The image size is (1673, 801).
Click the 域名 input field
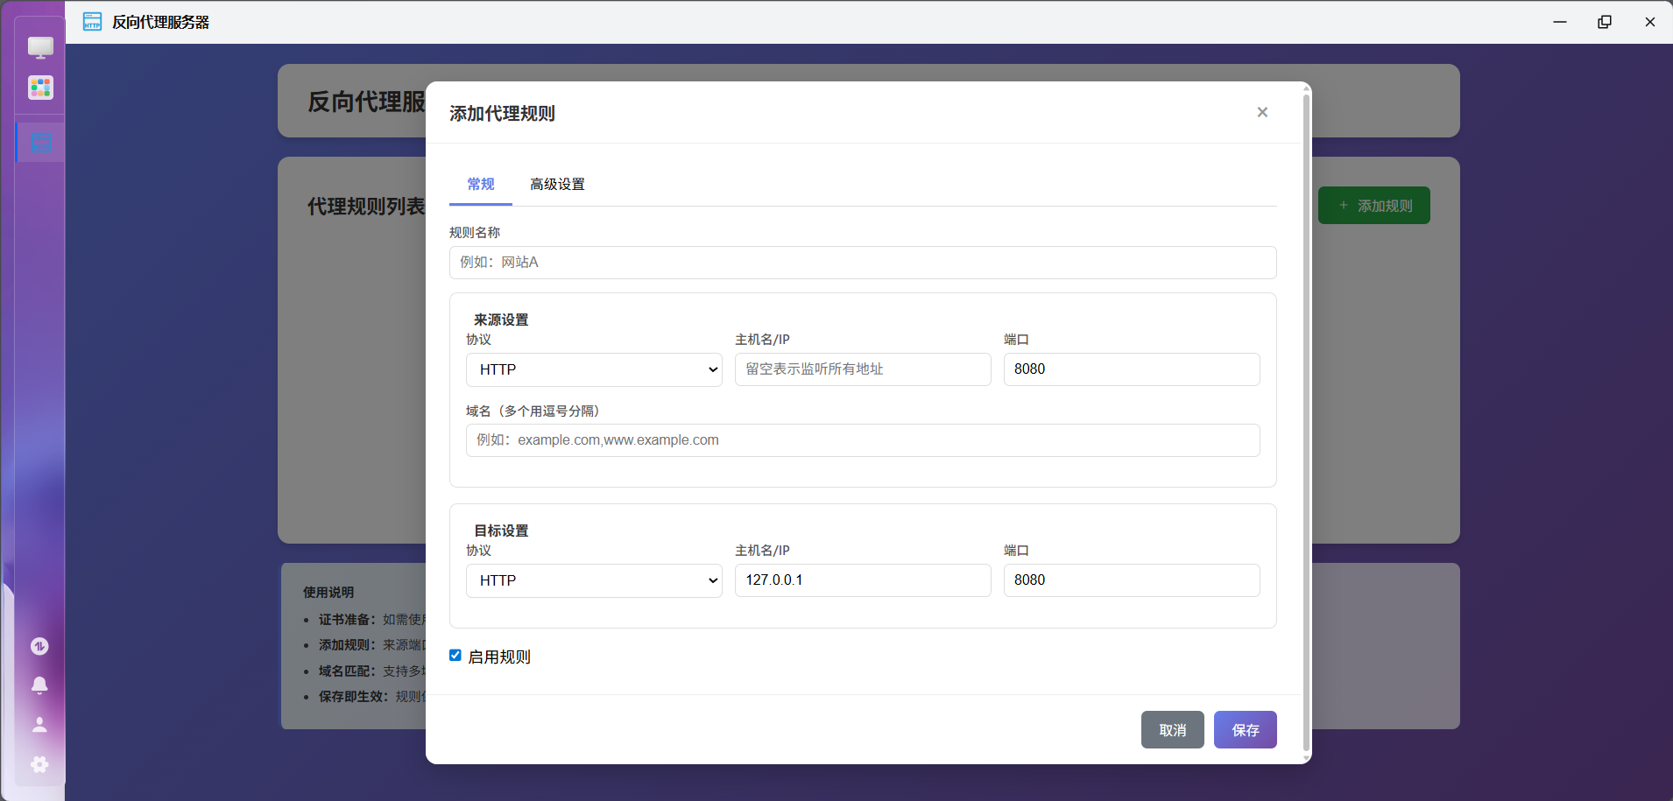pyautogui.click(x=863, y=440)
